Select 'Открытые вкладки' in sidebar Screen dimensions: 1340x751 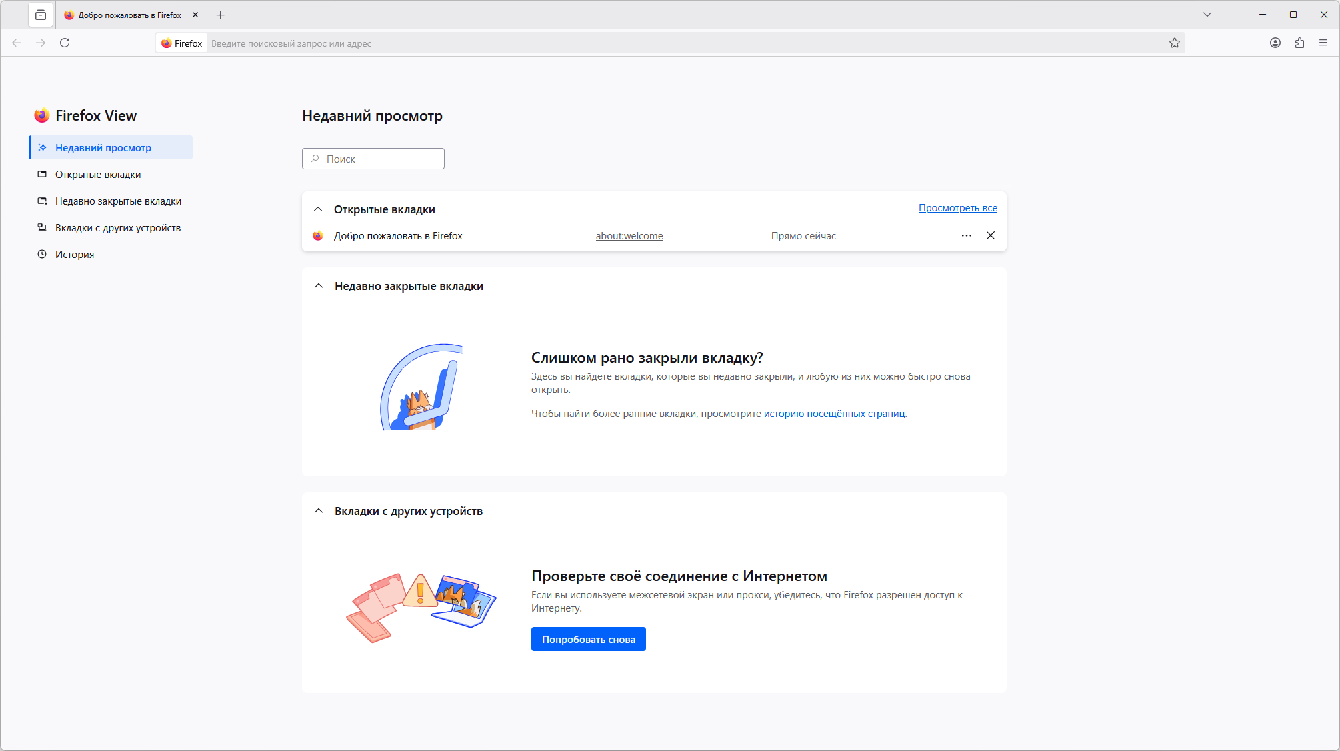111,174
